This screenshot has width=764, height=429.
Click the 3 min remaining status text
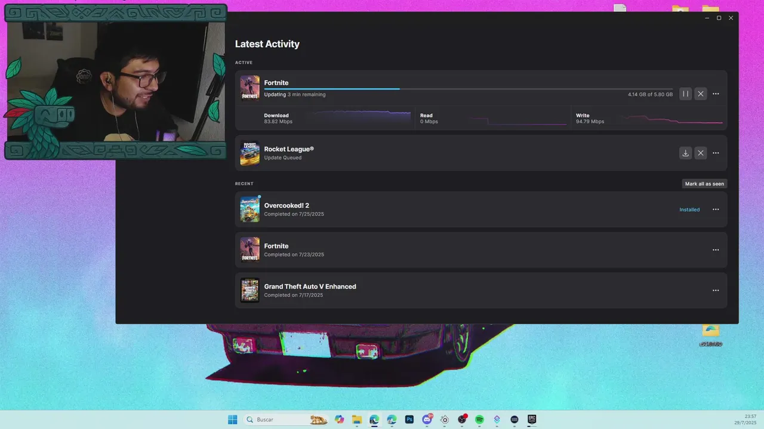click(307, 95)
